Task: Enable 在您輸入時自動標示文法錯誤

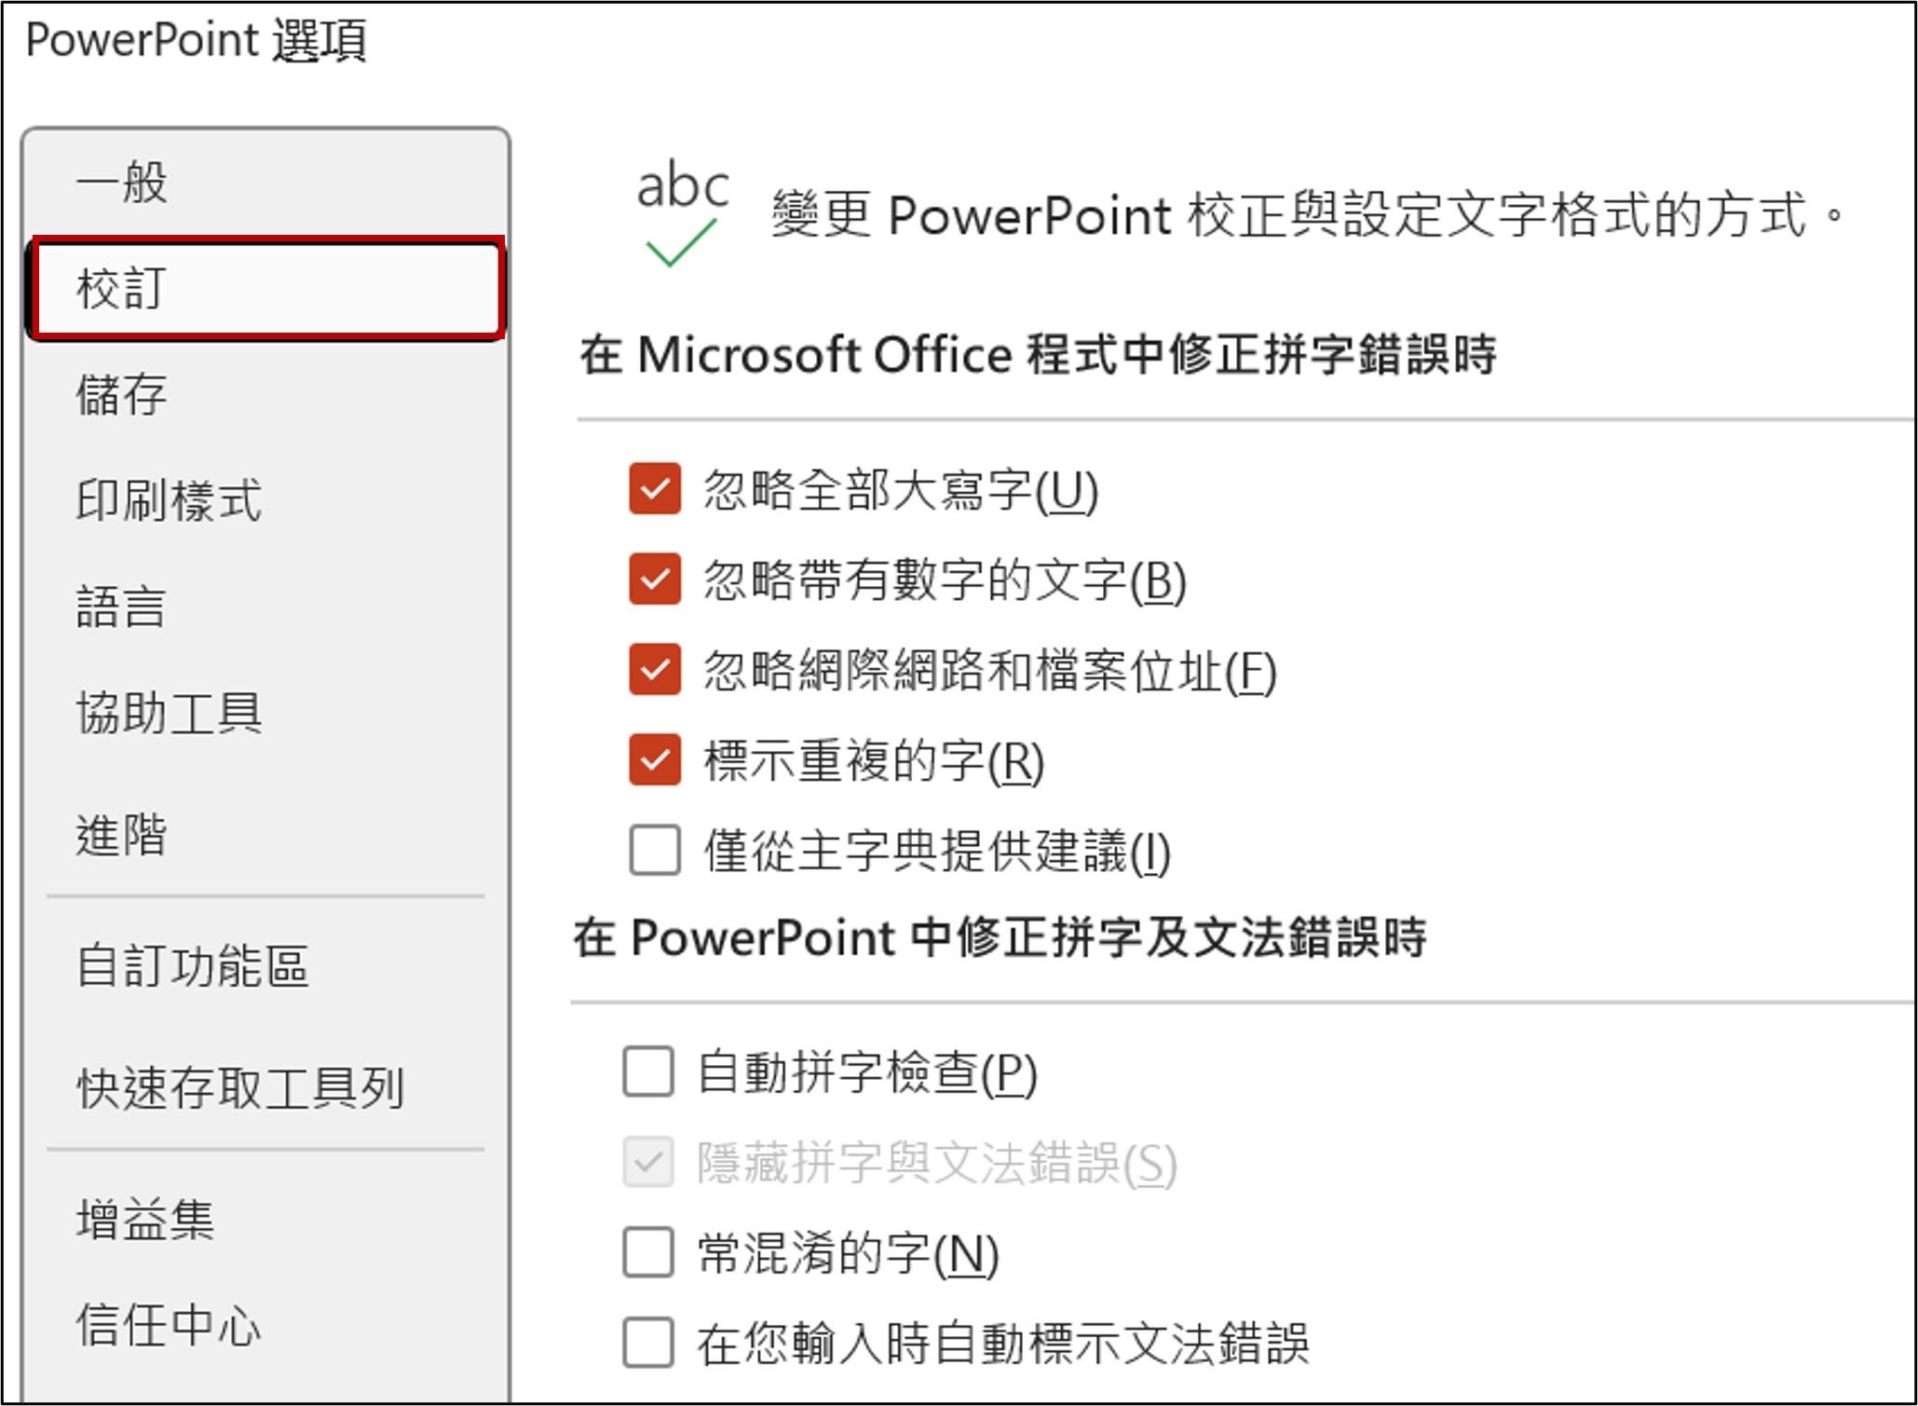Action: click(x=648, y=1343)
